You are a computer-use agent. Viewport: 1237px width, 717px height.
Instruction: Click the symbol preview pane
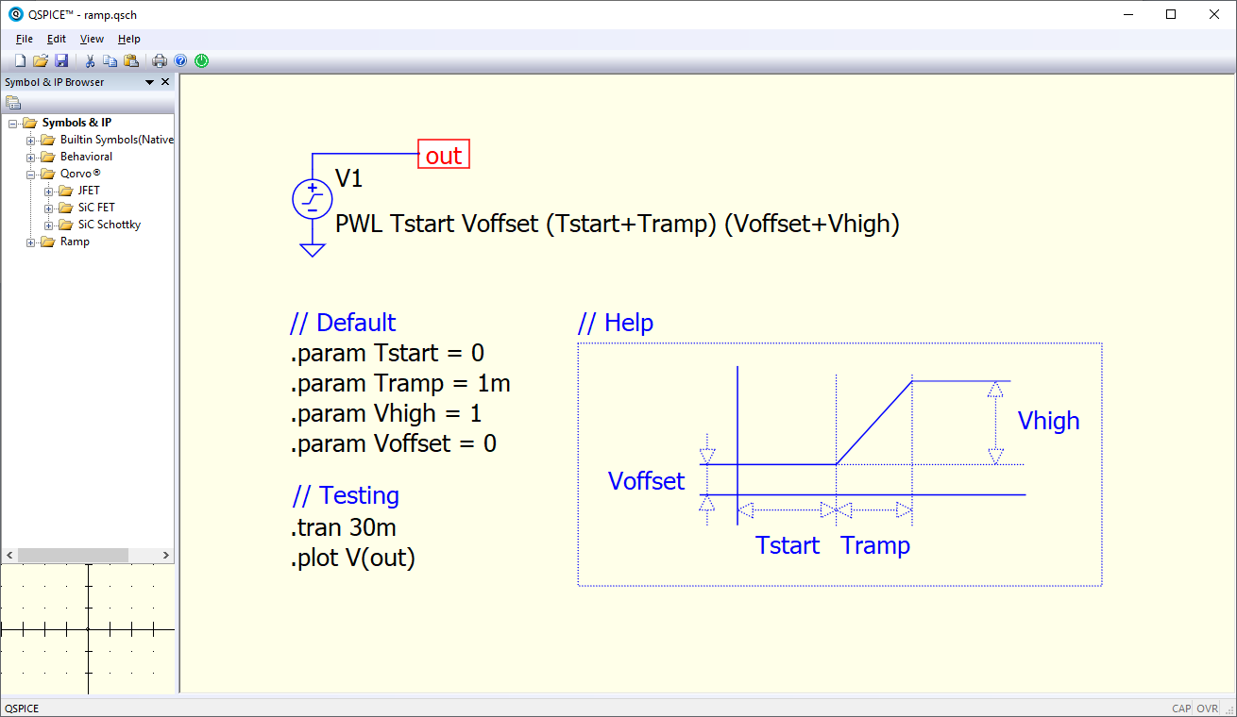tap(88, 629)
